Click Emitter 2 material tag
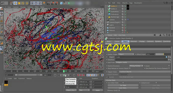The image size is (173, 93). pyautogui.click(x=128, y=6)
